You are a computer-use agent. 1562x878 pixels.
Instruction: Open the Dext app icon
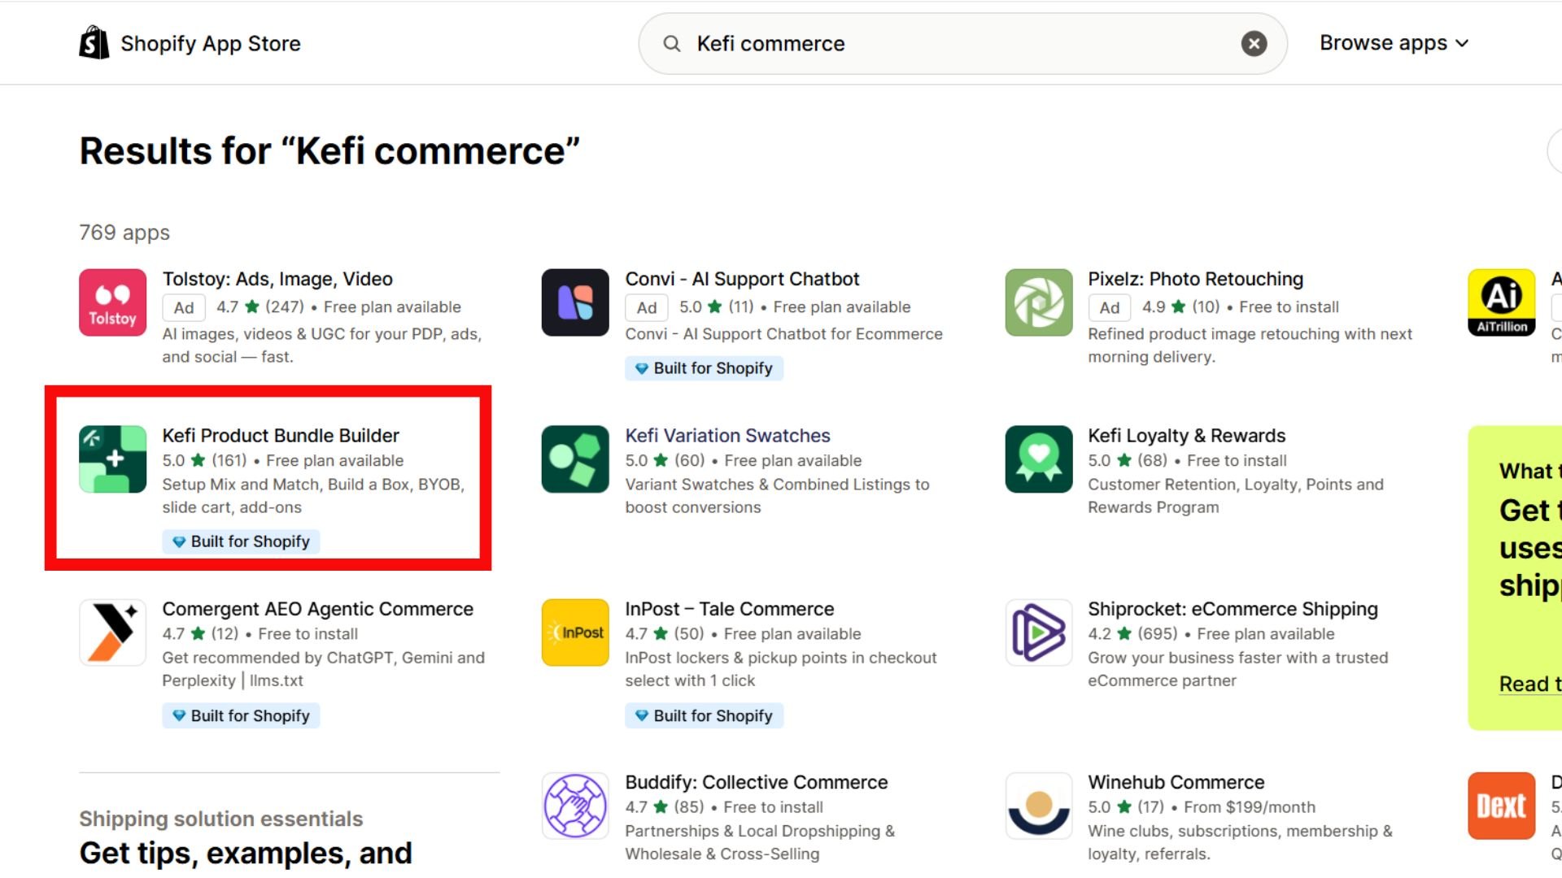coord(1502,806)
